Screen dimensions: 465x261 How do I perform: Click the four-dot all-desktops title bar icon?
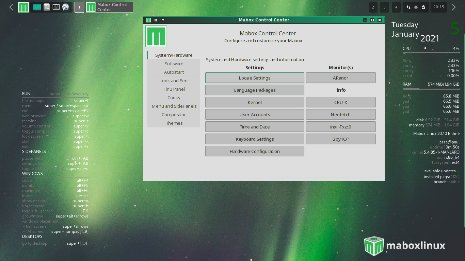(x=156, y=20)
